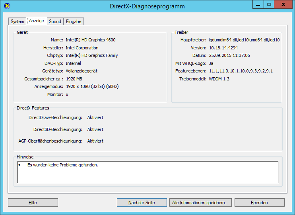Click the DirectX icon in title bar
295x215 pixels.
pos(7,6)
